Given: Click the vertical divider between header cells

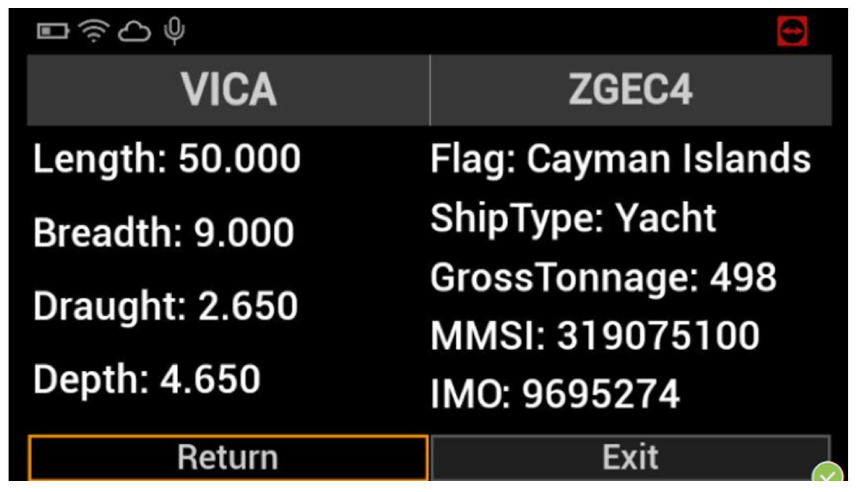Looking at the screenshot, I should tap(430, 90).
